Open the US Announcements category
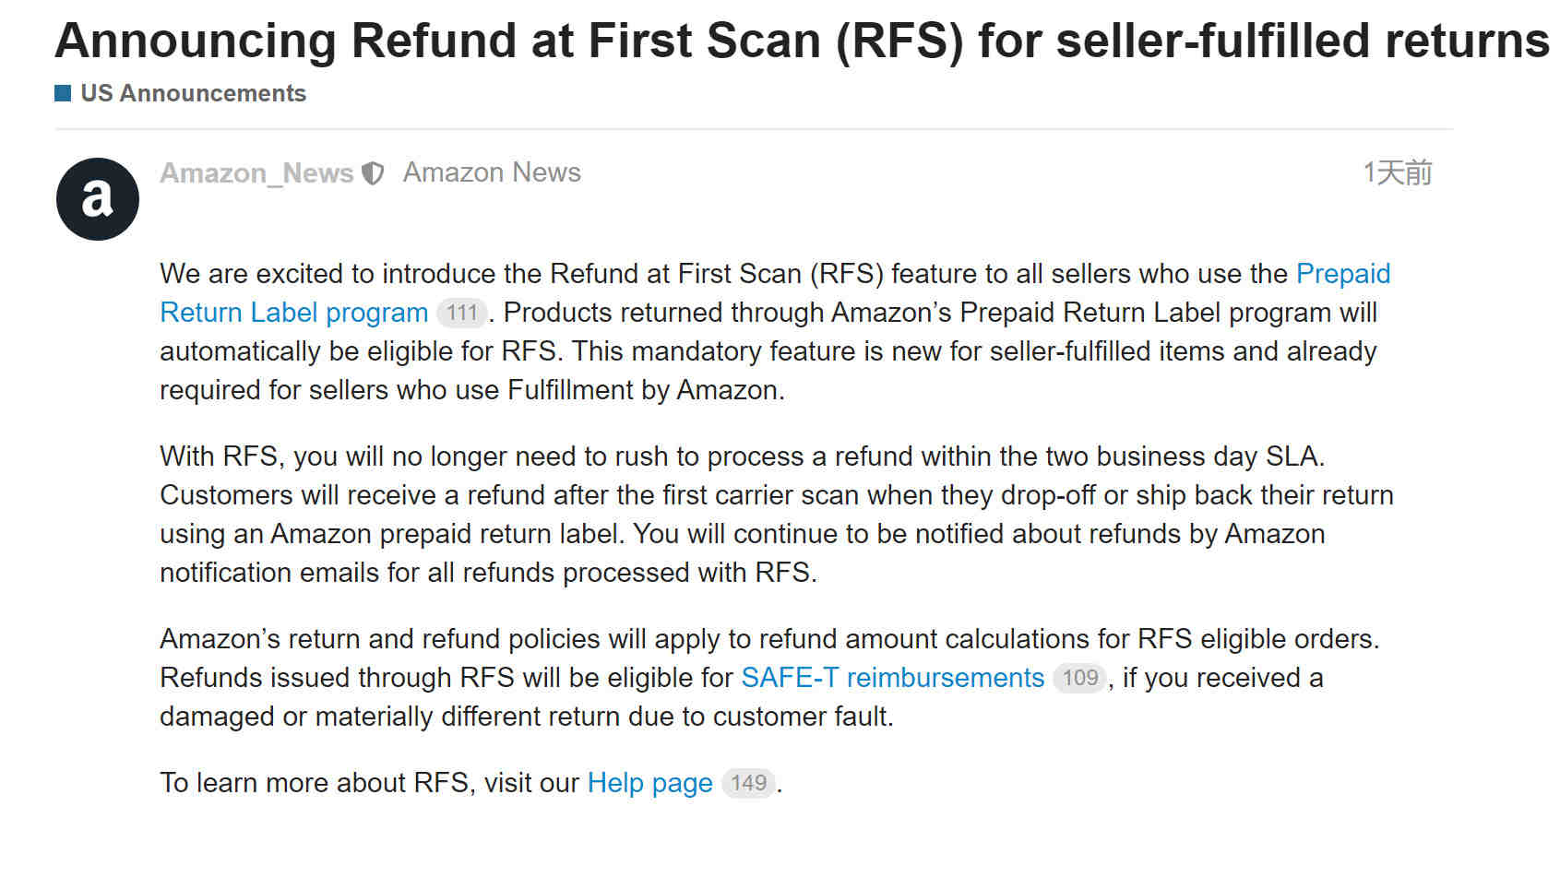Viewport: 1560px width, 877px height. click(193, 93)
